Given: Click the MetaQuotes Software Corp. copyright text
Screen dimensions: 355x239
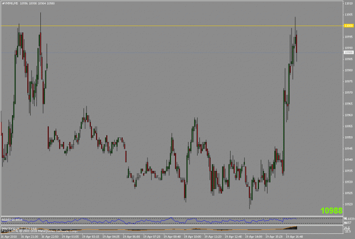Looking at the screenshot, I should [x=40, y=231].
